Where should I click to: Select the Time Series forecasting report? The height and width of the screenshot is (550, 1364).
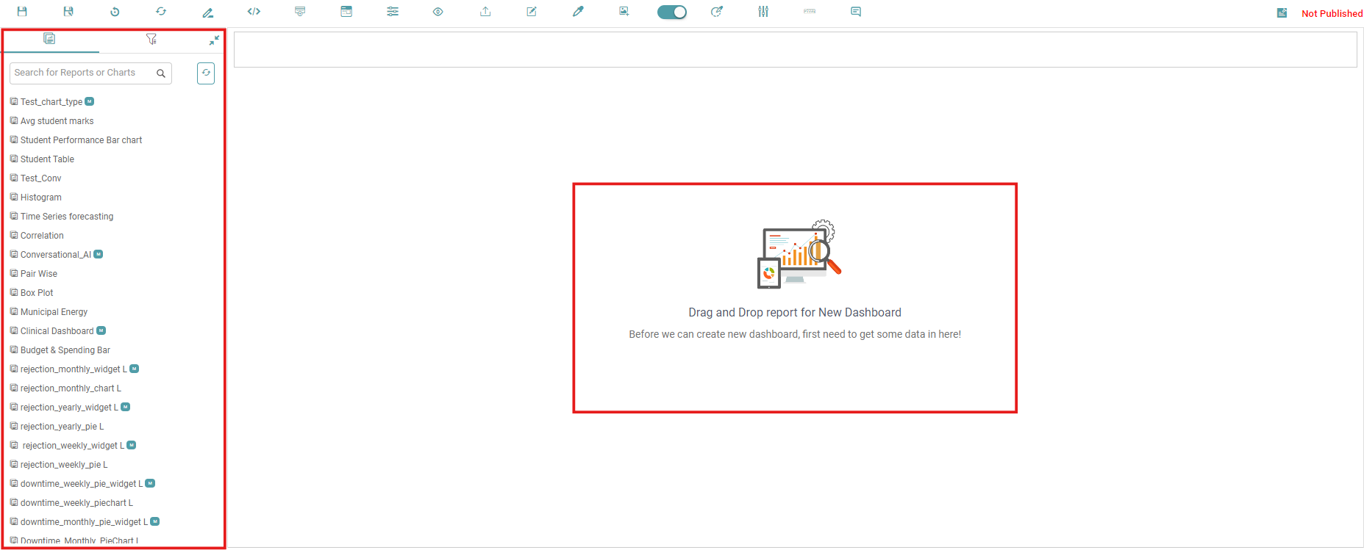pos(67,217)
